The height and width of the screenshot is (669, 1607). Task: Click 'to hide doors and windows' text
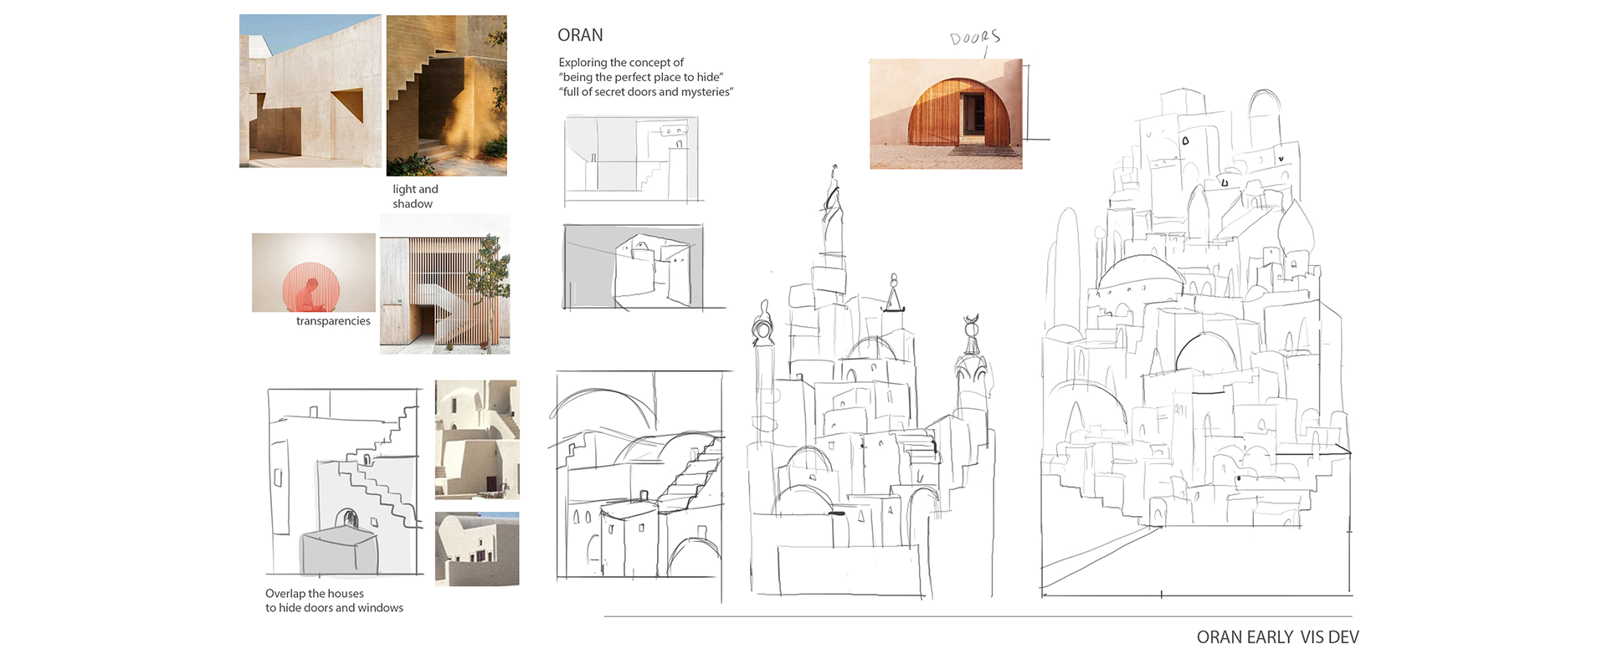tap(334, 608)
